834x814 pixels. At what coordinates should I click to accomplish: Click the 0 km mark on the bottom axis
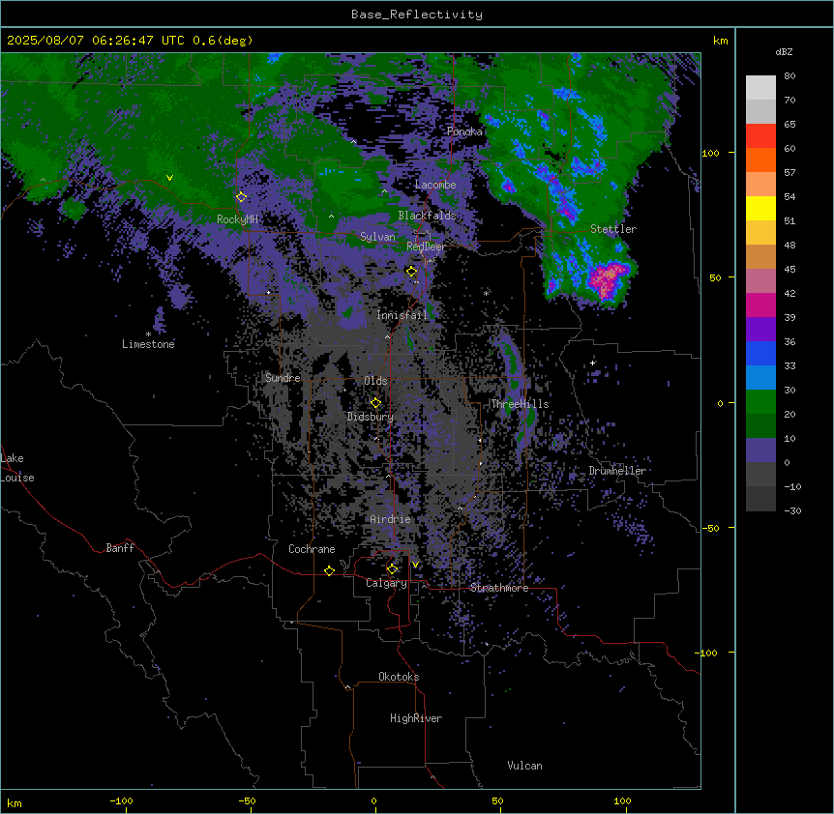coord(373,800)
